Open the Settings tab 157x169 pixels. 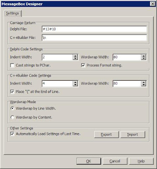[x=13, y=14]
